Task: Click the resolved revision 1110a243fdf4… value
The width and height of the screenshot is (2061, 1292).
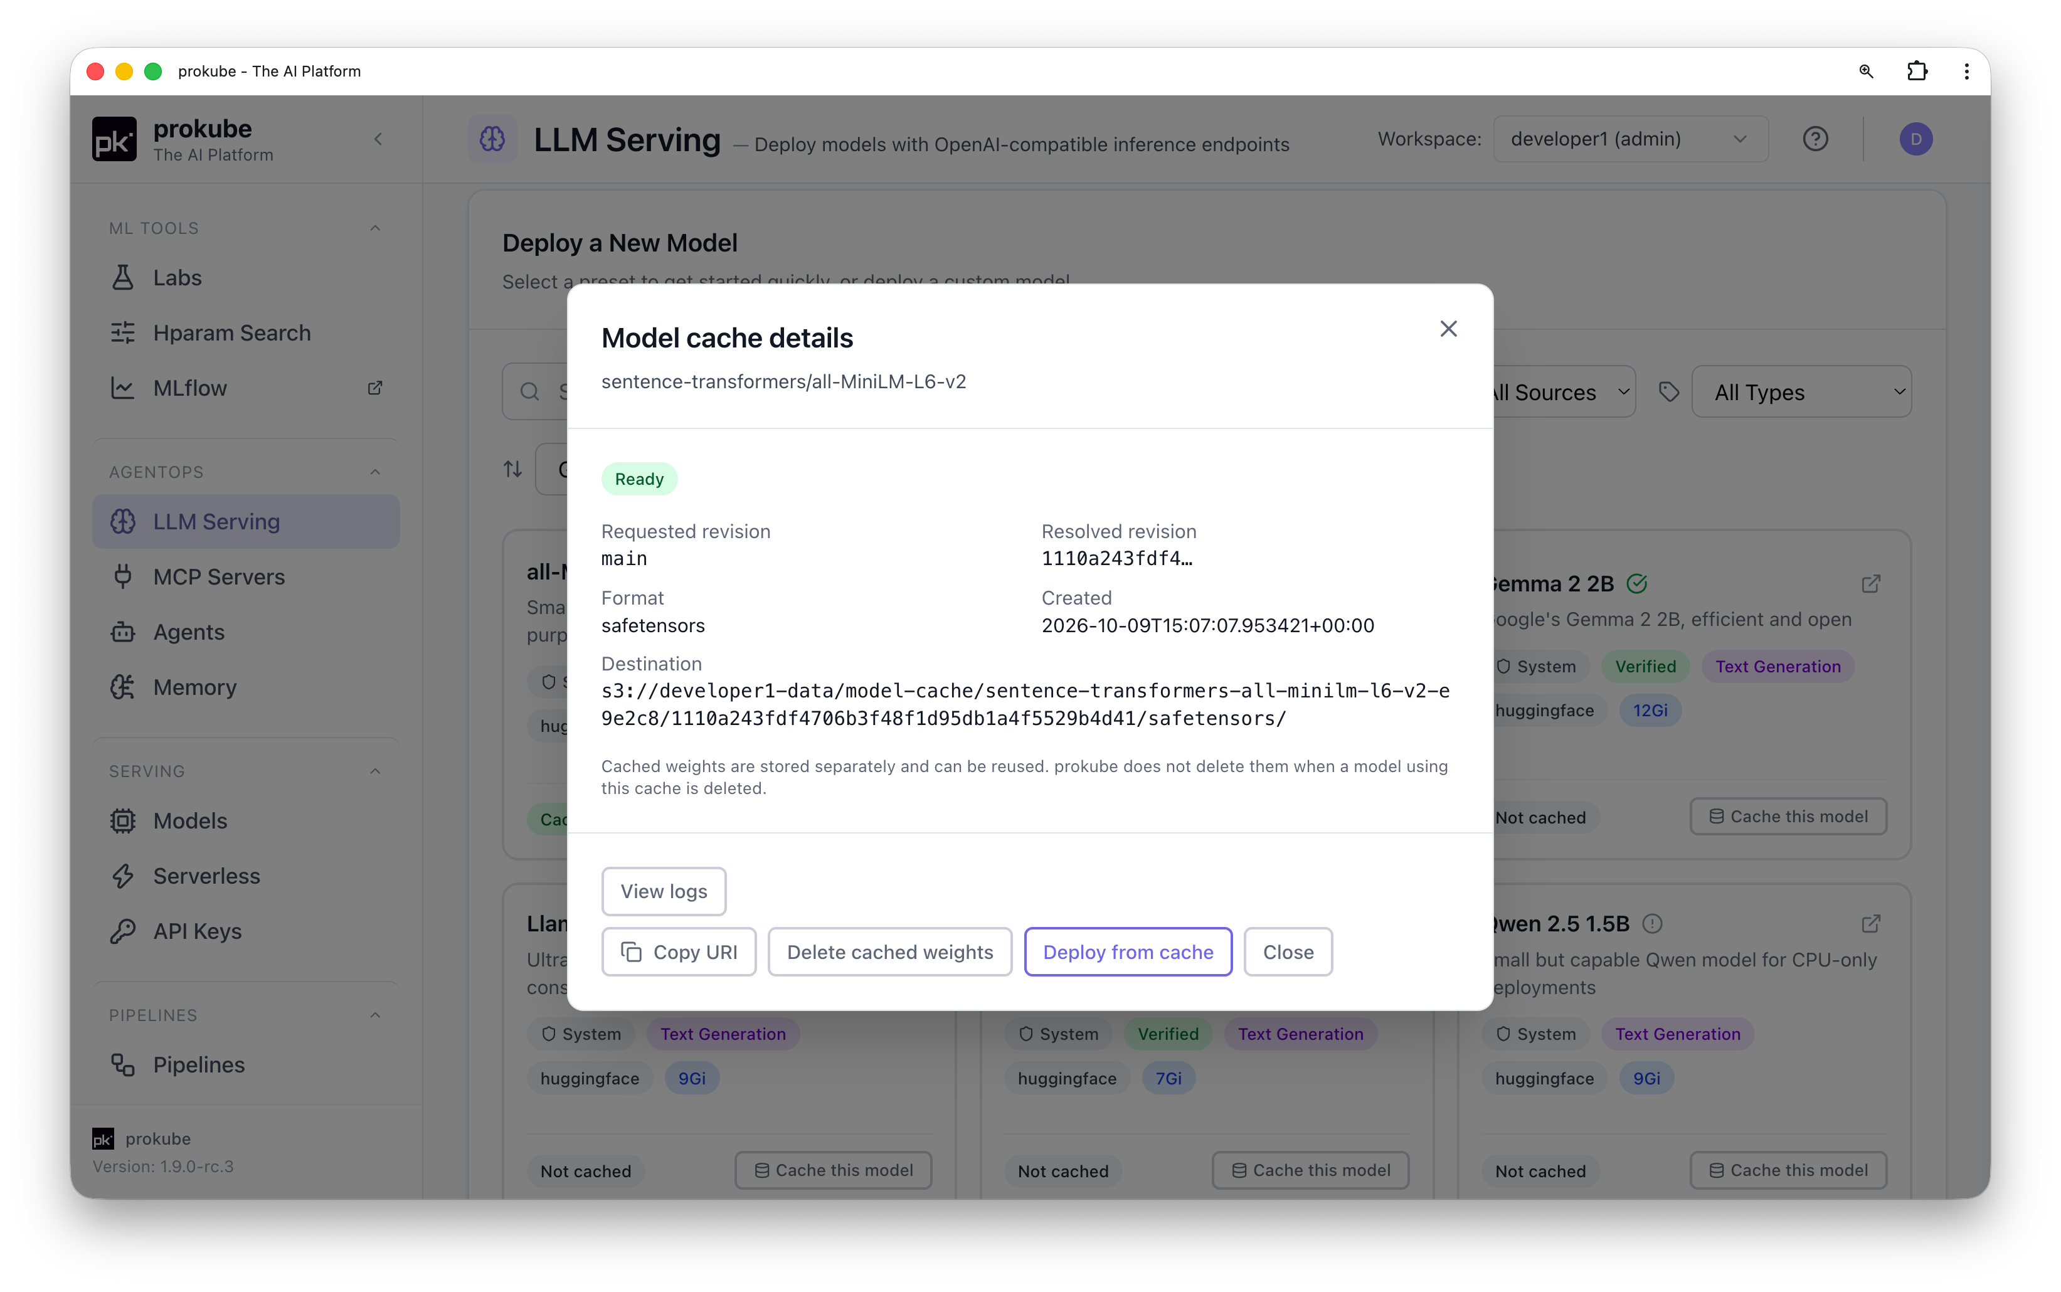Action: tap(1117, 559)
